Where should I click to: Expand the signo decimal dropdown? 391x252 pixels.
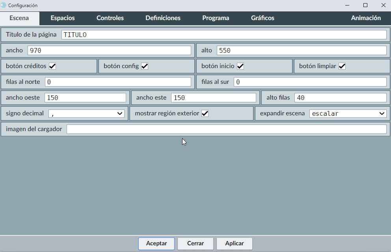click(x=86, y=113)
